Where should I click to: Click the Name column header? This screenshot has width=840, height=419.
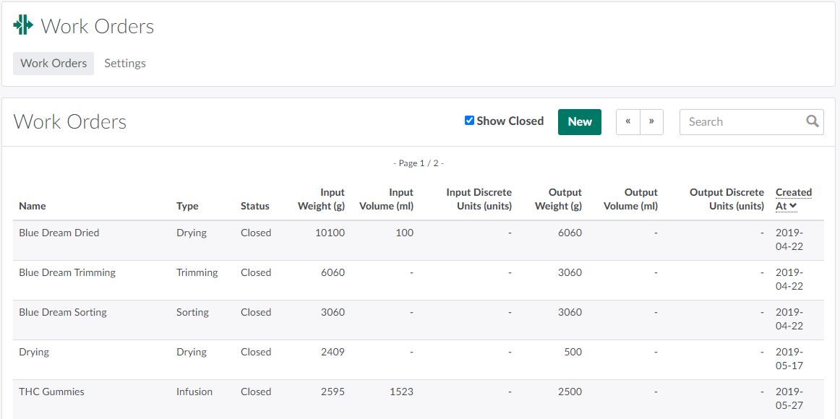click(x=33, y=207)
